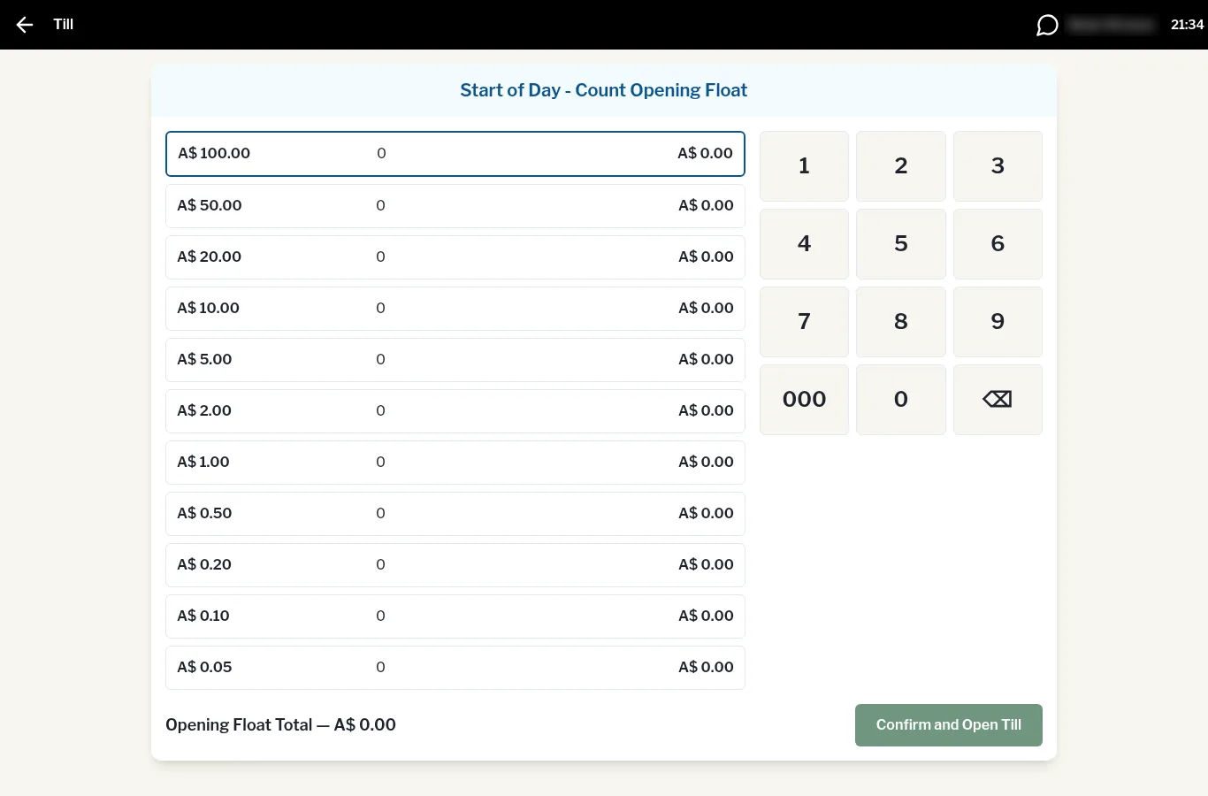This screenshot has height=796, width=1208.
Task: Select the A$ 100.00 denomination row
Action: point(455,154)
